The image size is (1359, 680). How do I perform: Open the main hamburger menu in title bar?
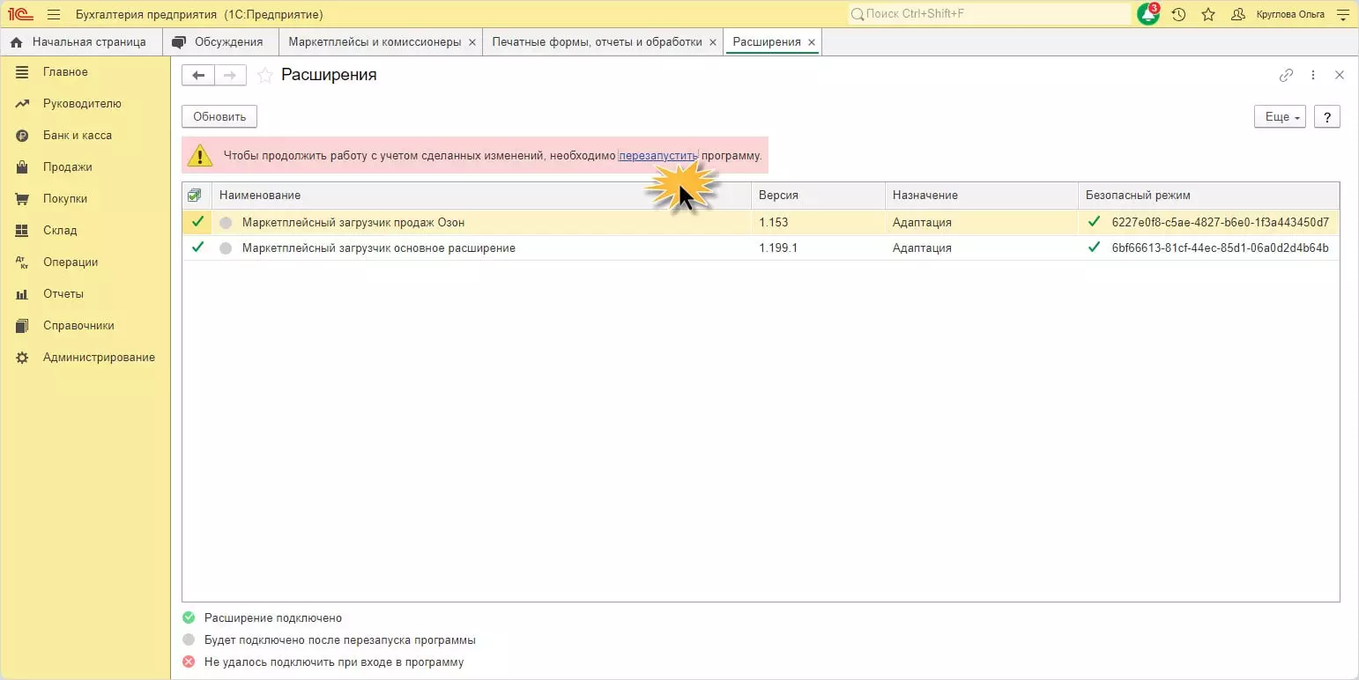54,14
